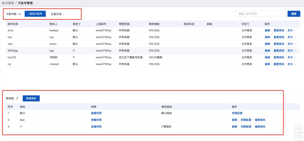Click the 搜索 button
The image size is (304, 141).
point(294,14)
